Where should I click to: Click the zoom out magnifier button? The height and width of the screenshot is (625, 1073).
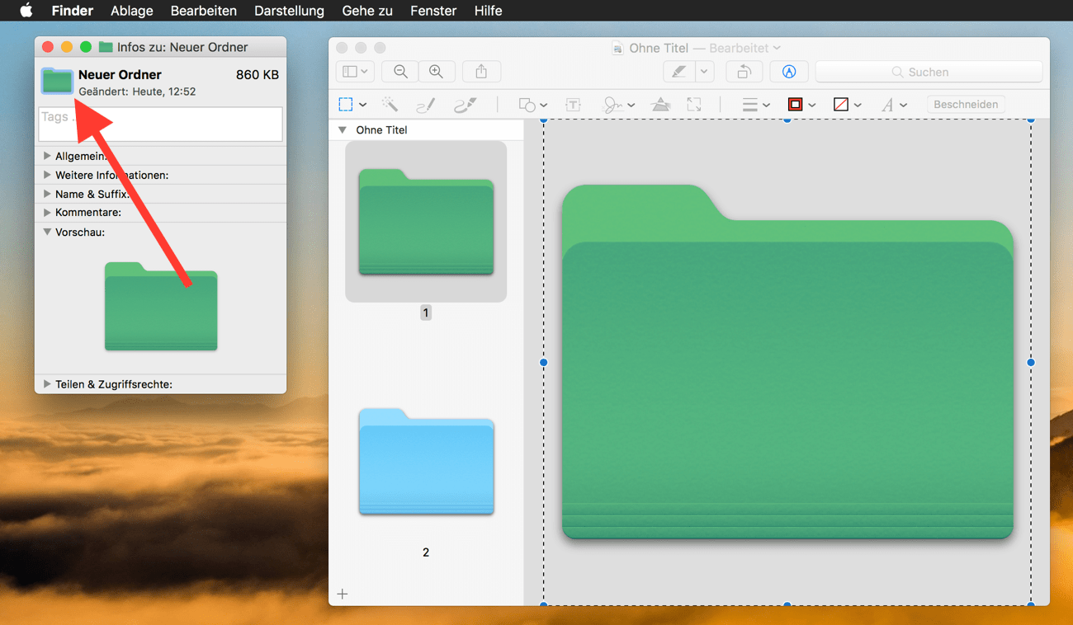[400, 72]
